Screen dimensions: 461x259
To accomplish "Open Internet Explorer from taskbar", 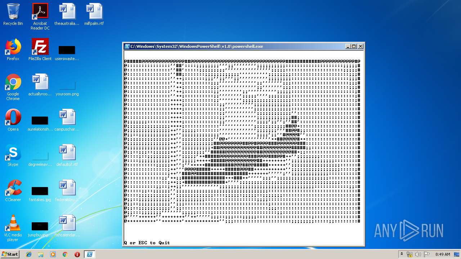I will click(x=29, y=254).
